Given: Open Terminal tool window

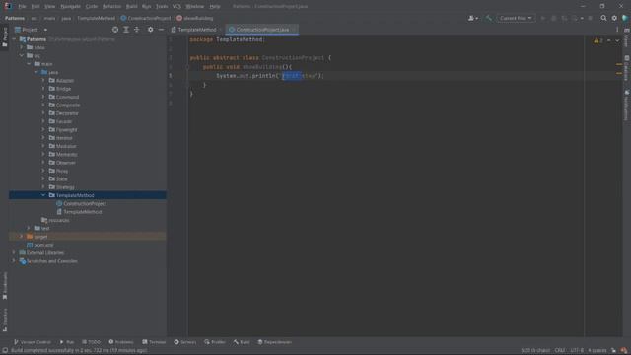Looking at the screenshot, I should coord(154,342).
